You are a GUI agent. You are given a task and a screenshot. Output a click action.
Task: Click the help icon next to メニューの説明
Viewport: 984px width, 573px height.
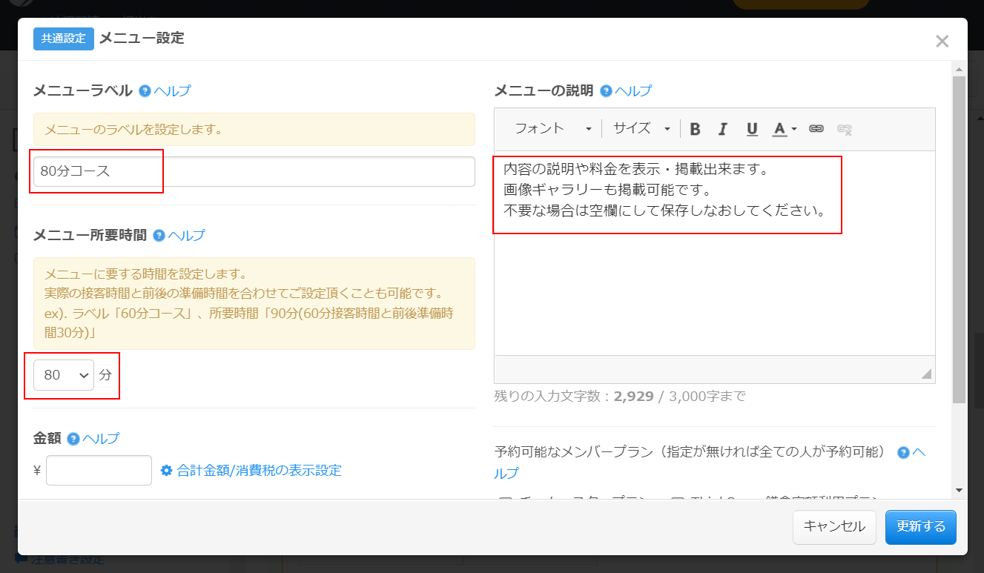point(606,91)
